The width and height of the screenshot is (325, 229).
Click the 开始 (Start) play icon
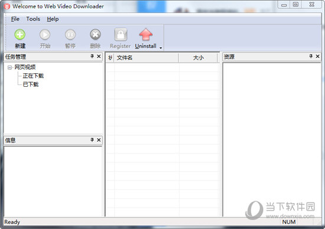pyautogui.click(x=45, y=35)
